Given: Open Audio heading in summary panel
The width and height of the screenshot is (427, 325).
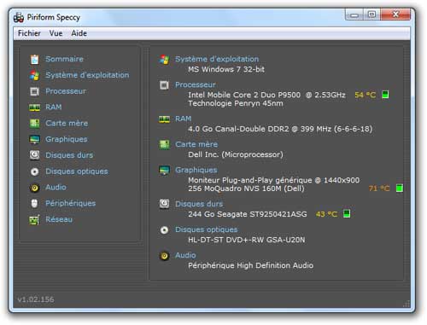Looking at the screenshot, I should click(x=185, y=255).
